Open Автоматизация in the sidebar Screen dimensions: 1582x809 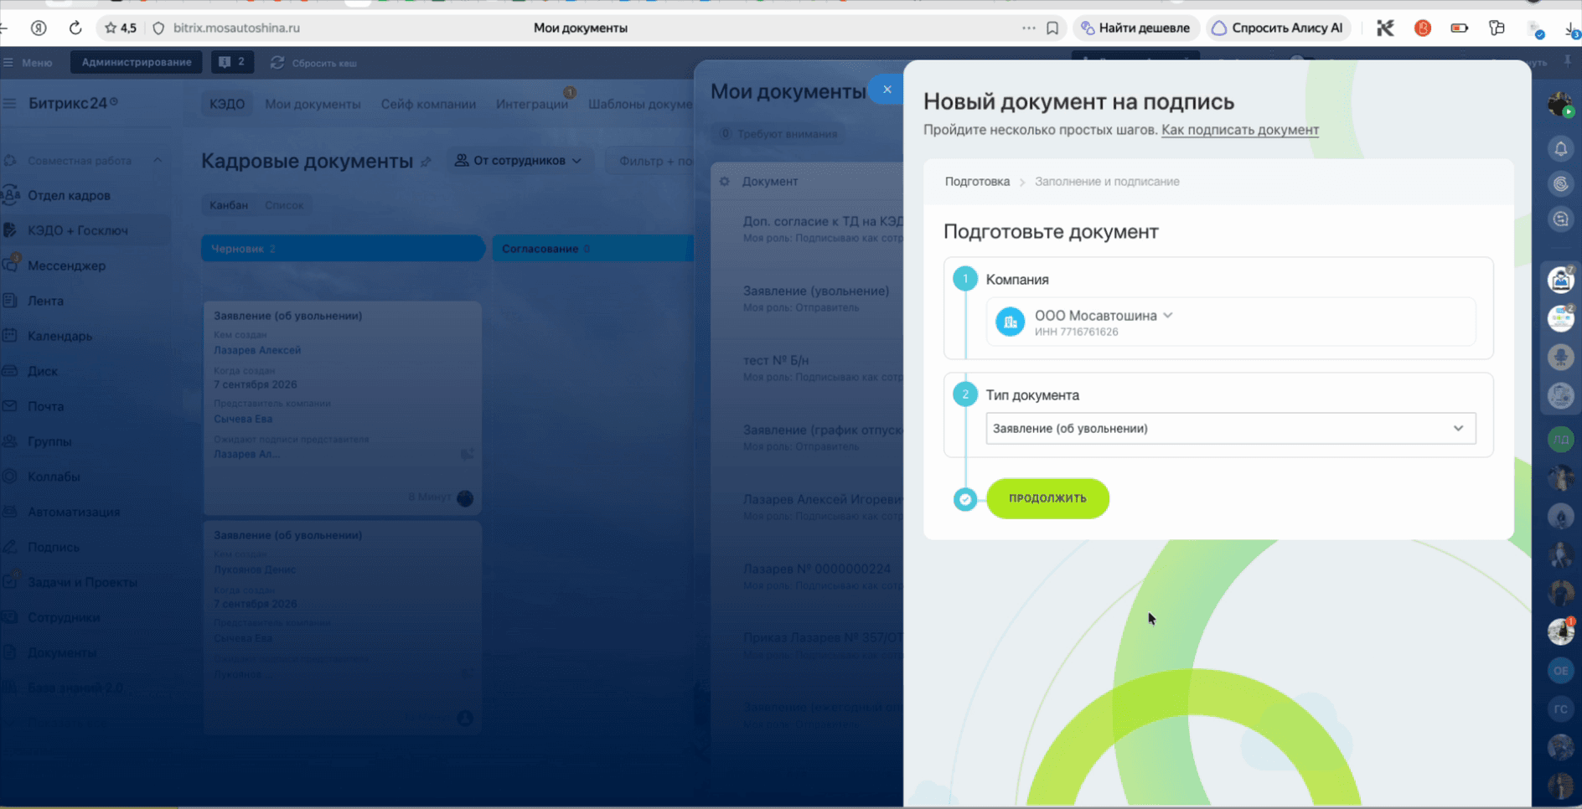(74, 512)
